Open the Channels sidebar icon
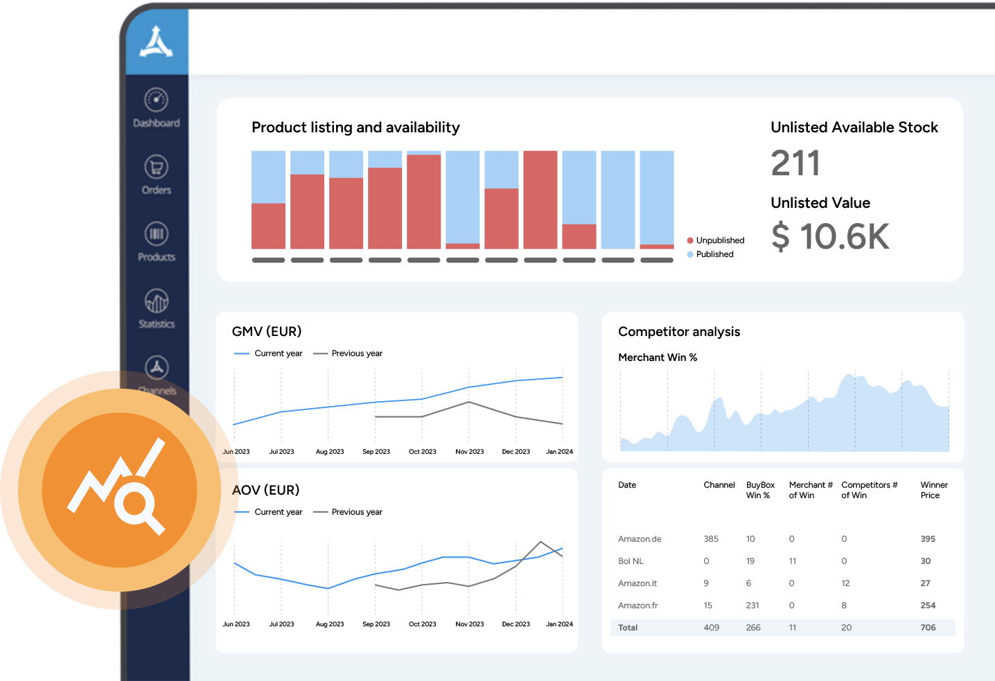The height and width of the screenshot is (681, 995). coord(157,367)
